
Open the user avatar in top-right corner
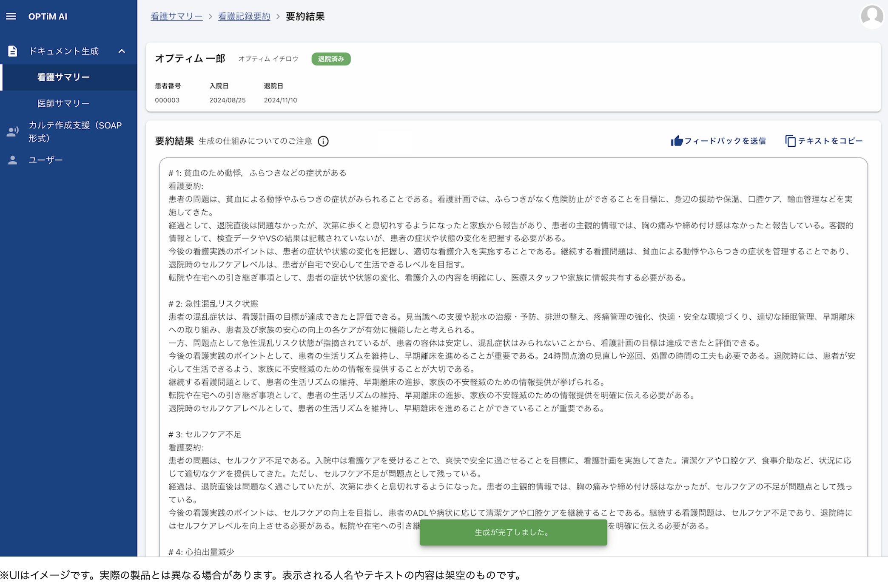tap(871, 16)
